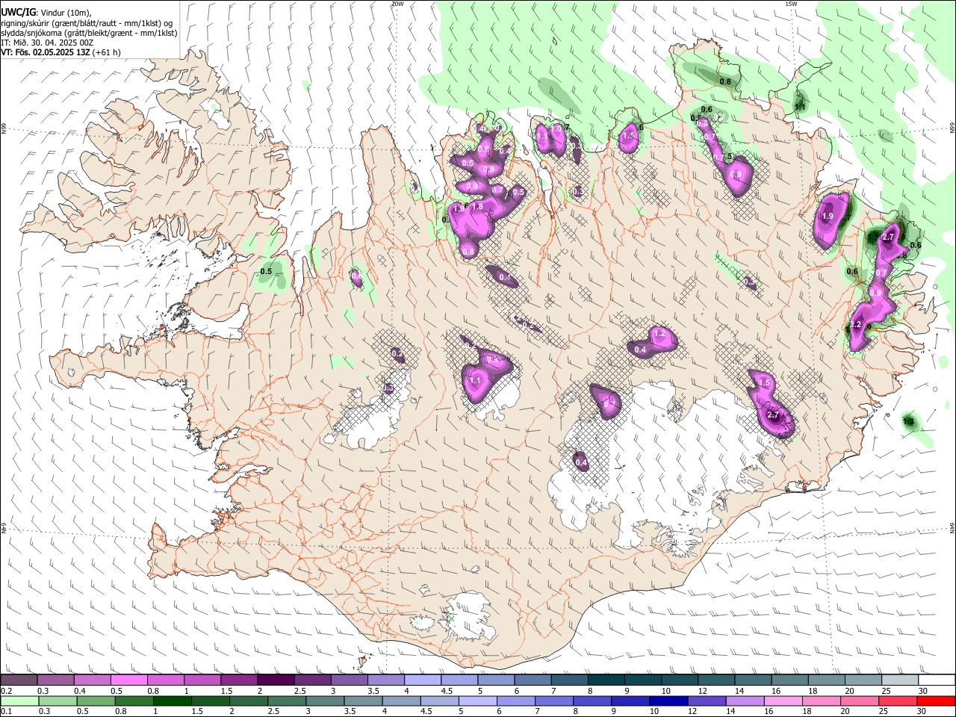Viewport: 956px width, 717px height.
Task: Click the '1.3' value offshore to the southeast
Action: tap(909, 422)
